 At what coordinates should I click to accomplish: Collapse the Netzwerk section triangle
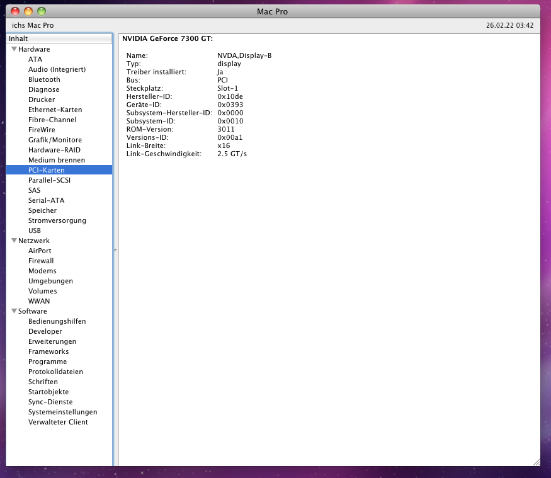pyautogui.click(x=14, y=241)
